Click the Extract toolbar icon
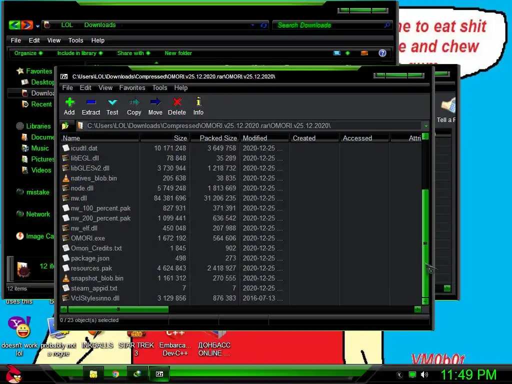 coord(91,106)
